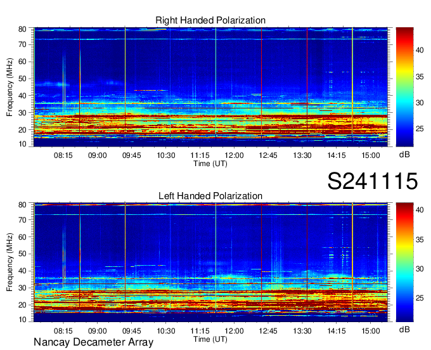Click 14:15 tick on Right Handed time axis
The width and height of the screenshot is (431, 350).
337,155
